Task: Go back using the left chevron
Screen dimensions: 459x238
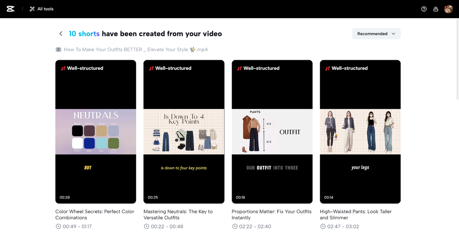Action: pyautogui.click(x=61, y=34)
